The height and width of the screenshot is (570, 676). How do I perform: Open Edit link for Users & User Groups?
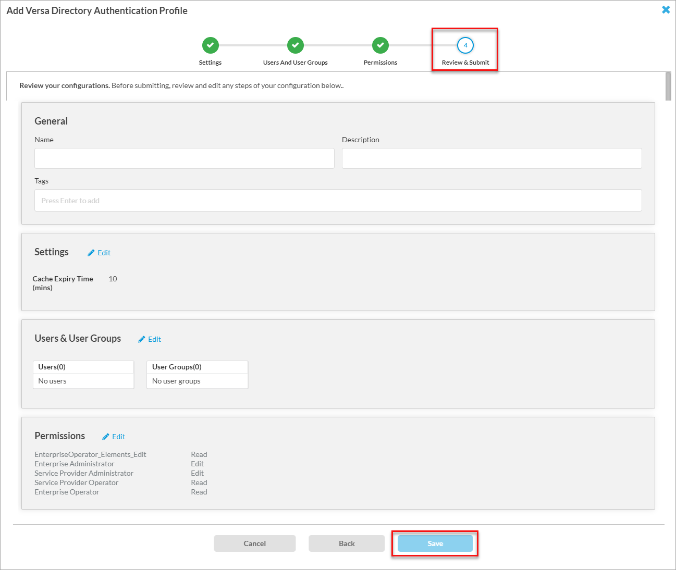(x=154, y=339)
